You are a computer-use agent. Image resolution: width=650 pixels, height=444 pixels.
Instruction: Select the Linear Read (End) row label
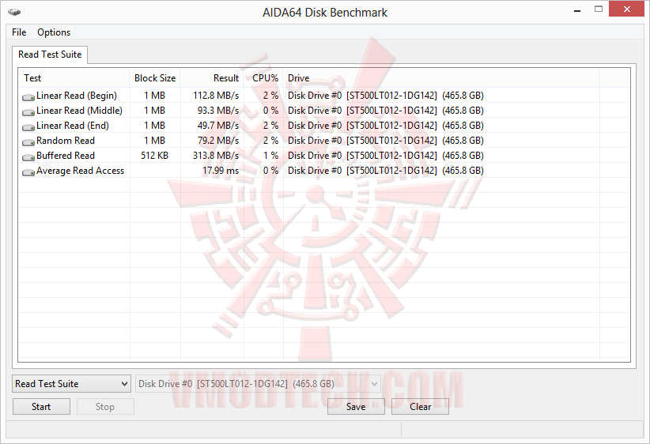point(73,126)
